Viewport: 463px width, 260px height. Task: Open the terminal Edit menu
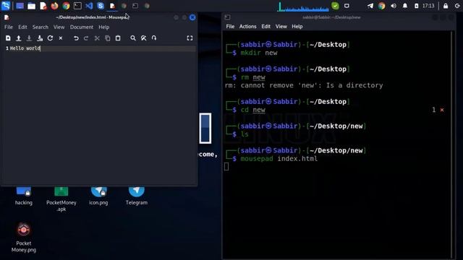(266, 27)
